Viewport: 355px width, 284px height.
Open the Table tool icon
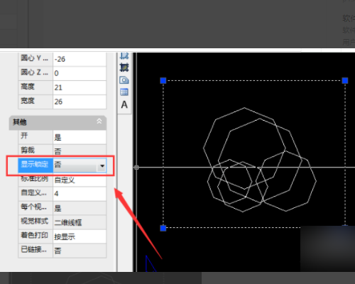click(x=124, y=92)
